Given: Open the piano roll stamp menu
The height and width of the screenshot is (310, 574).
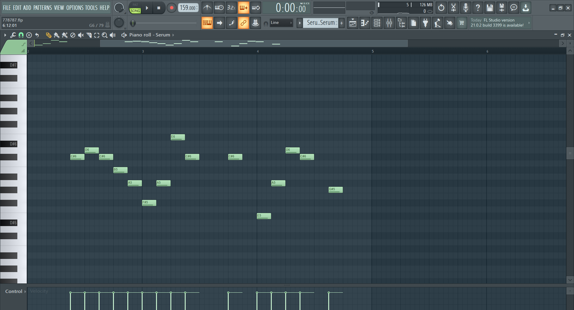Looking at the screenshot, I should coord(29,35).
